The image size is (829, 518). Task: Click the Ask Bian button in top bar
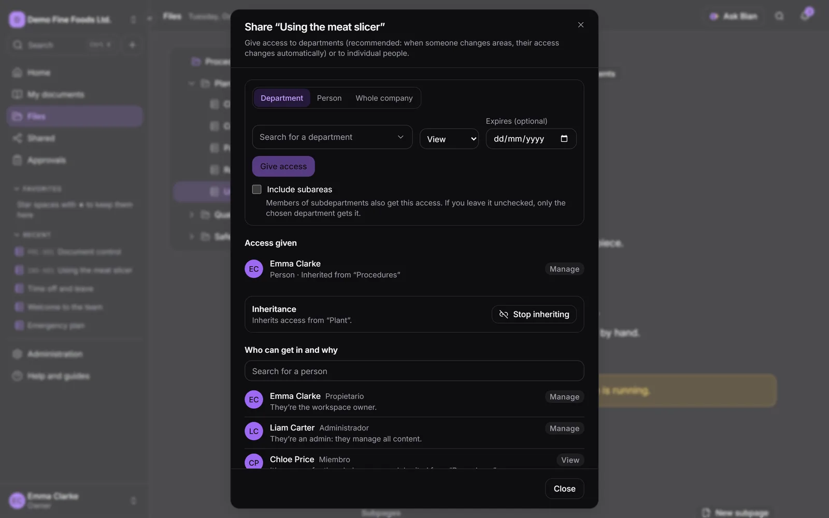pos(734,16)
